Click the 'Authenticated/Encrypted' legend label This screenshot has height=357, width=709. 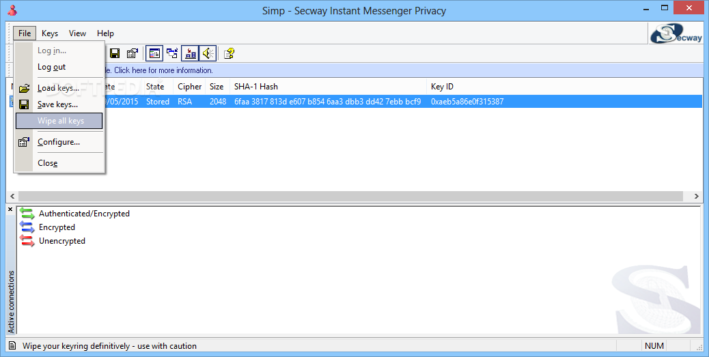[84, 214]
